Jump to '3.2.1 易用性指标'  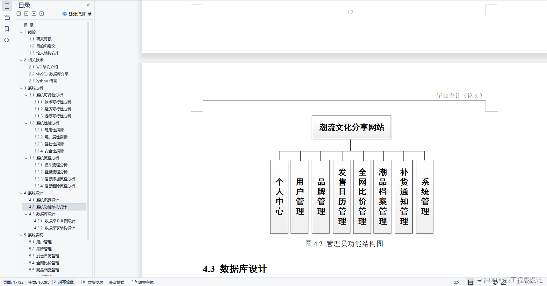(x=49, y=130)
